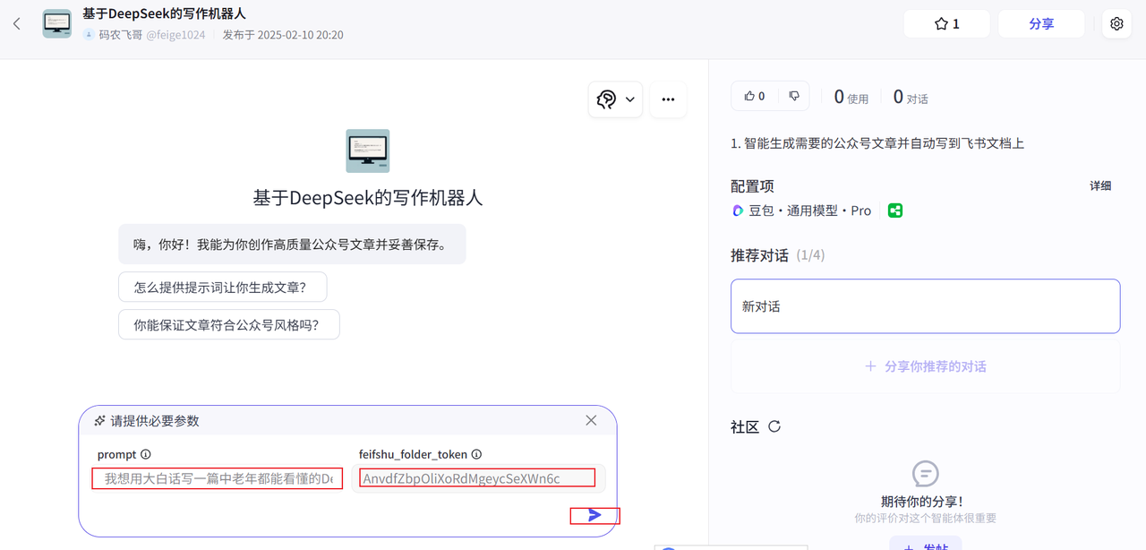This screenshot has width=1146, height=550.
Task: Click 分享你推荐的对话
Action: 926,366
